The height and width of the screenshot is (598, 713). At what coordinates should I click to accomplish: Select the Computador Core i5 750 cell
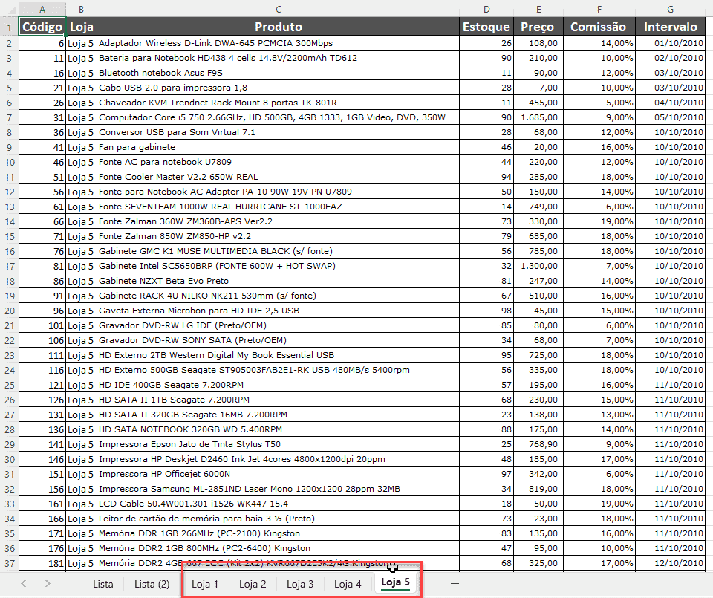pyautogui.click(x=279, y=117)
